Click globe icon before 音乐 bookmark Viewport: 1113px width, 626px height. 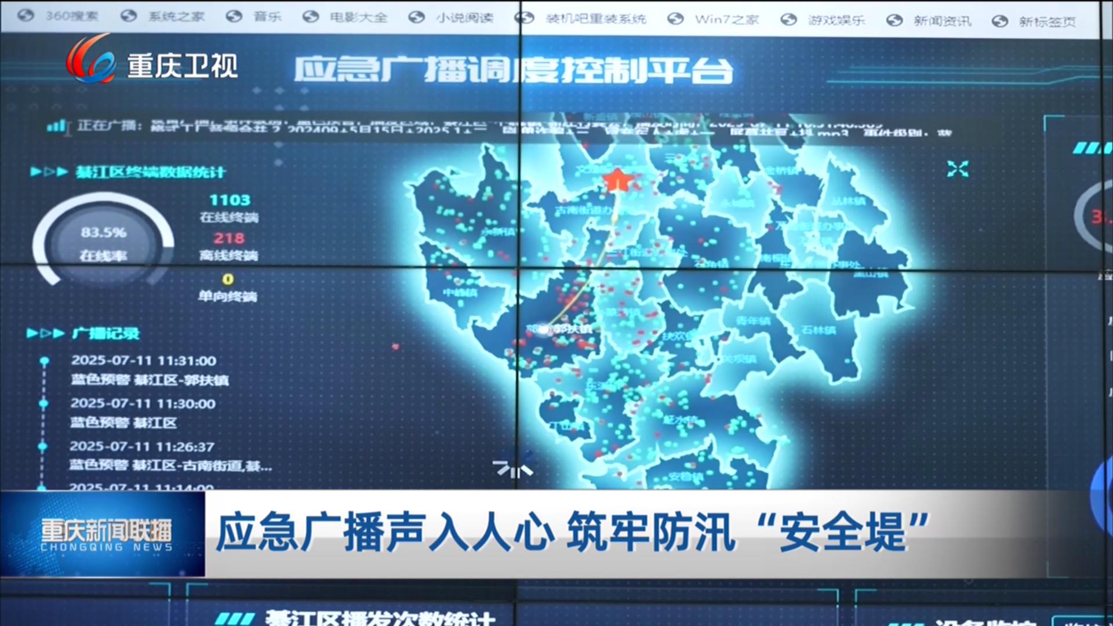point(234,16)
